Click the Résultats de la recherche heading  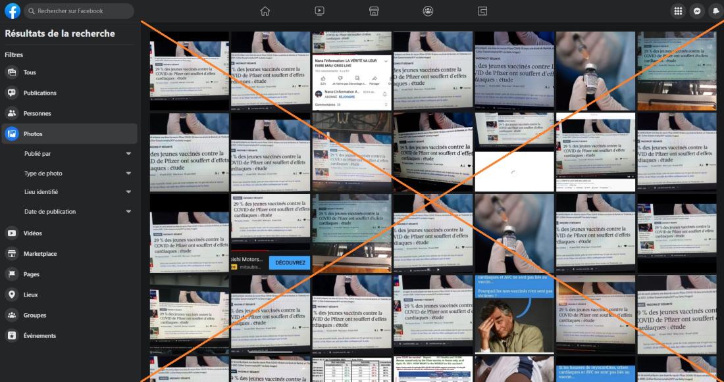(x=60, y=34)
